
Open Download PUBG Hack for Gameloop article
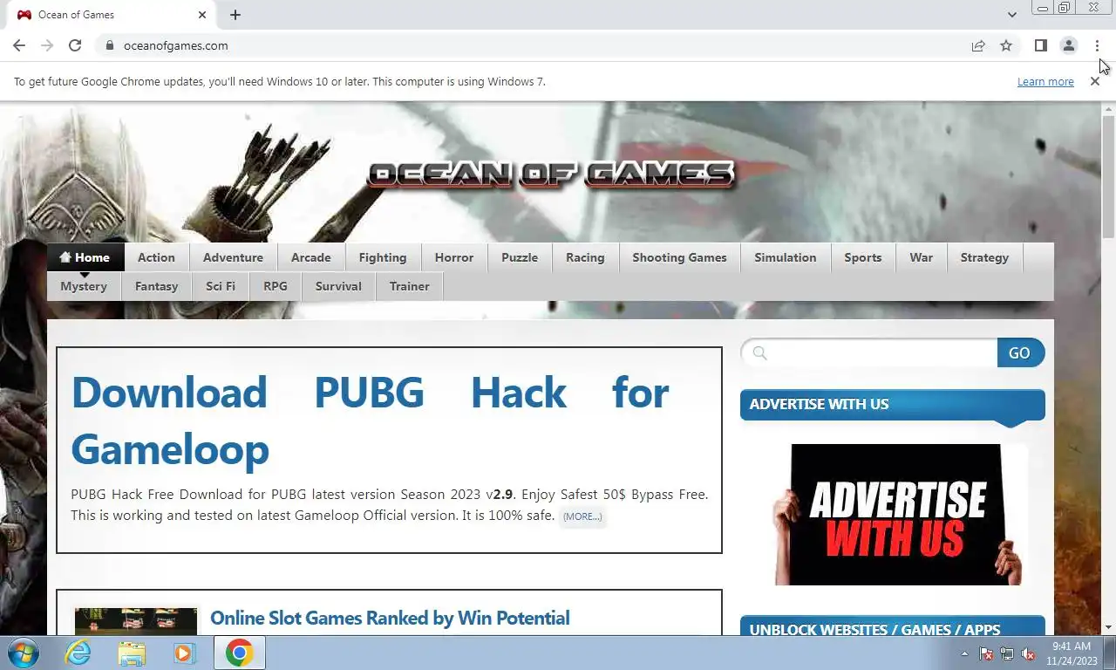tap(370, 420)
